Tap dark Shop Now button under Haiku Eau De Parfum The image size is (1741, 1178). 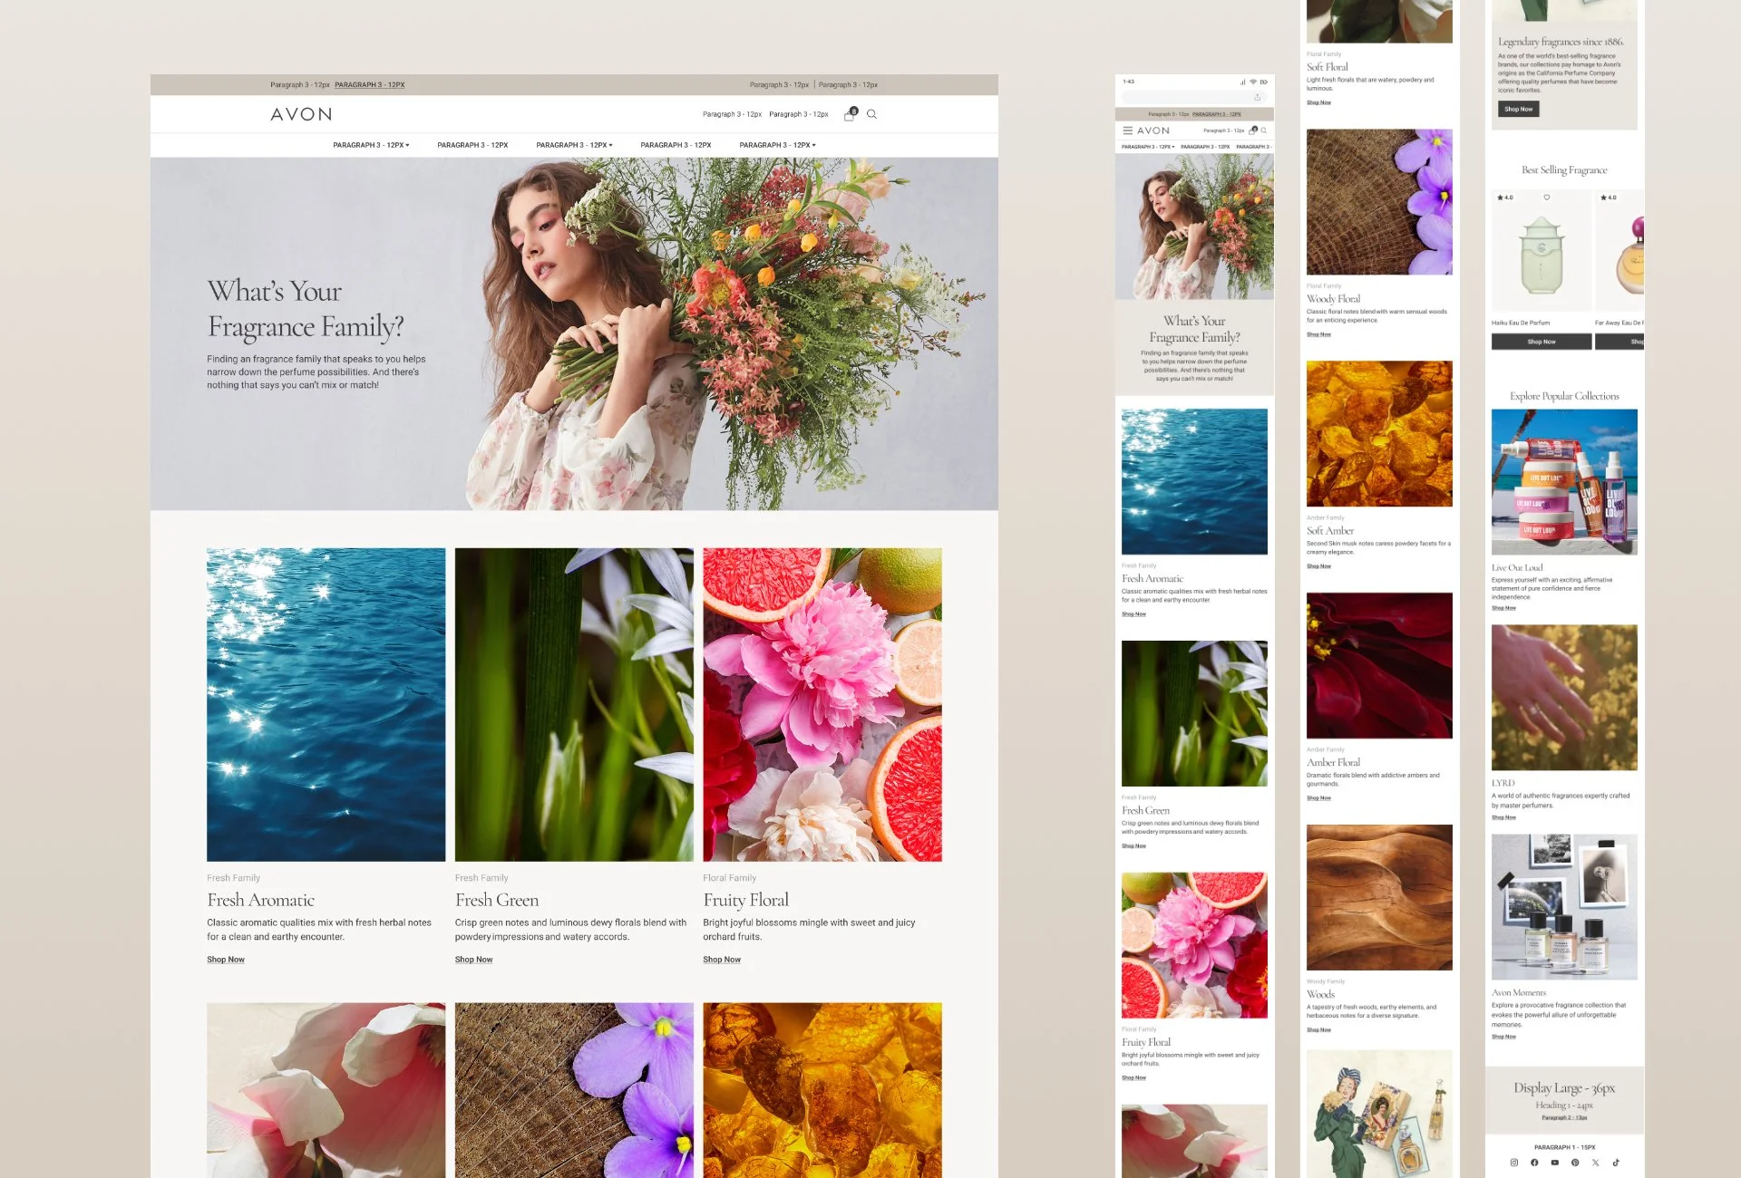point(1542,342)
